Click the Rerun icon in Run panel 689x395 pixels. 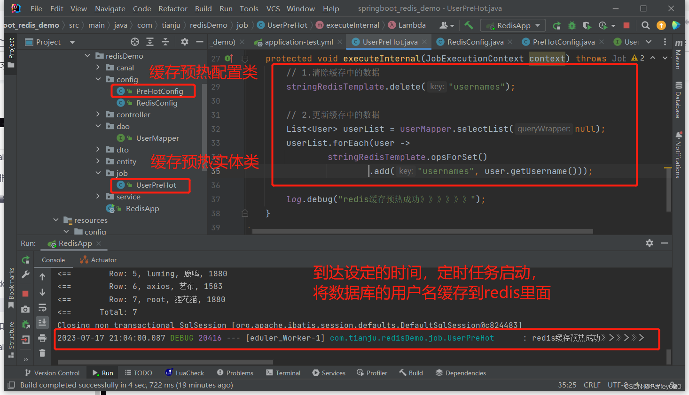26,260
